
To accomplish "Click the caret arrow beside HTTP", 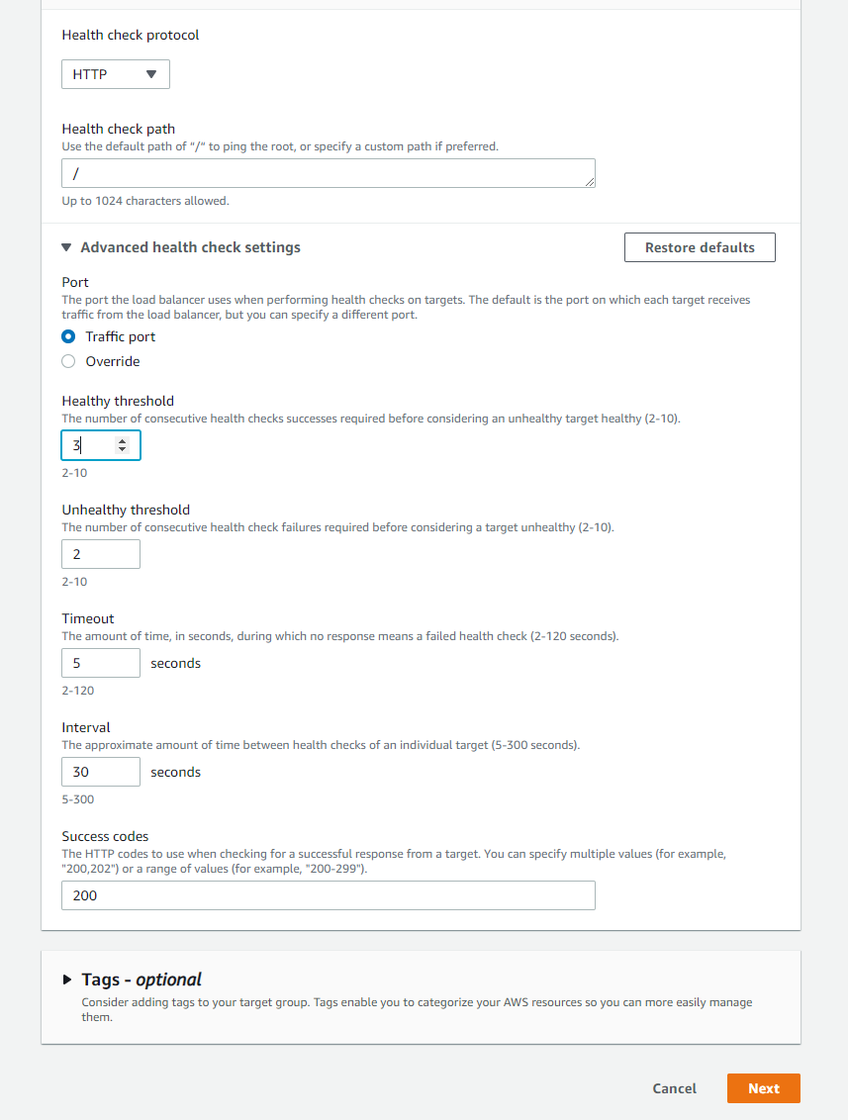I will (x=150, y=74).
